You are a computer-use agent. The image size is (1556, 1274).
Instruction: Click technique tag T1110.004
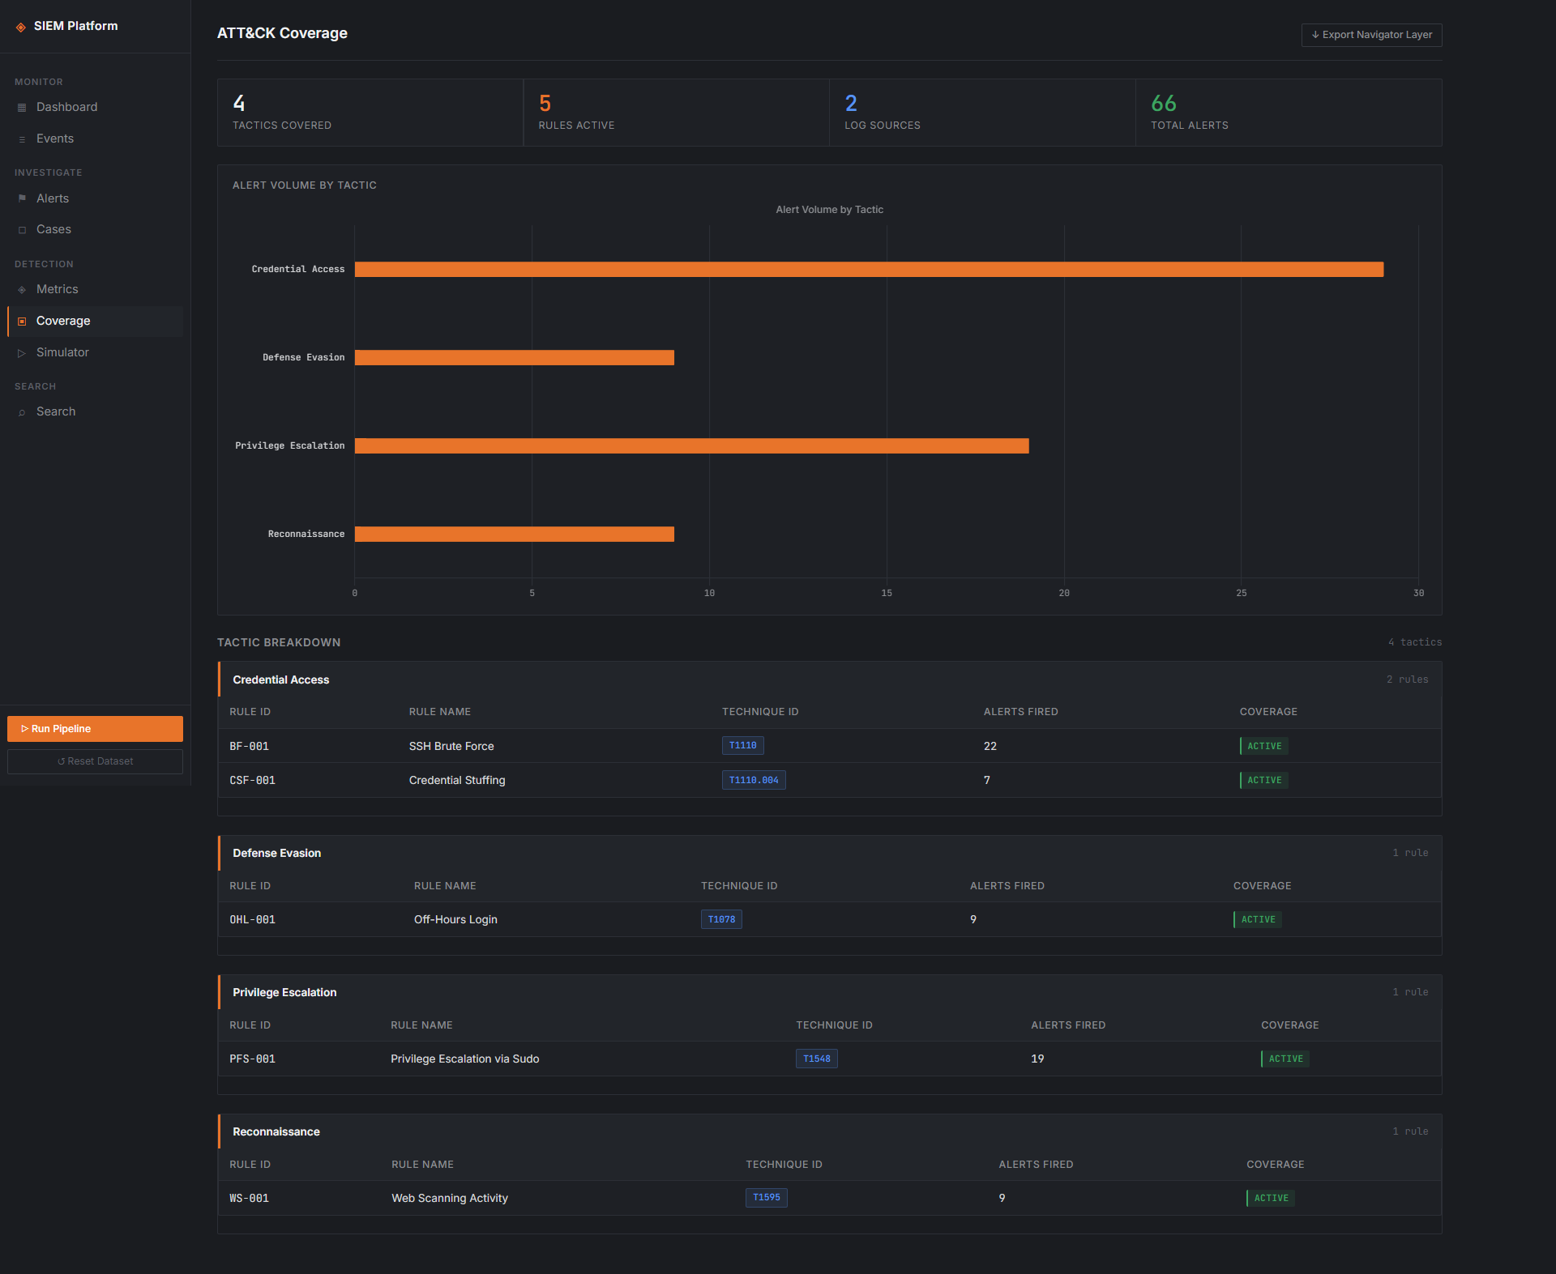coord(754,780)
